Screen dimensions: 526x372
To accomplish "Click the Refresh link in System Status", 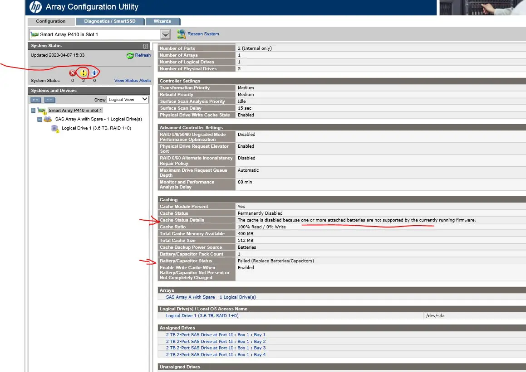I will 143,55.
